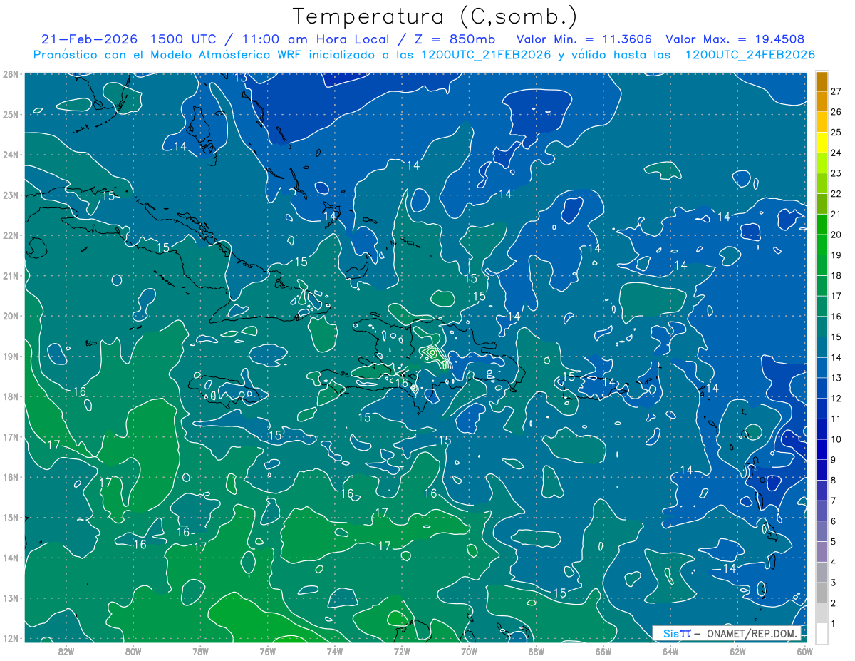Click the 12N latitude label
The height and width of the screenshot is (661, 855).
pos(10,638)
